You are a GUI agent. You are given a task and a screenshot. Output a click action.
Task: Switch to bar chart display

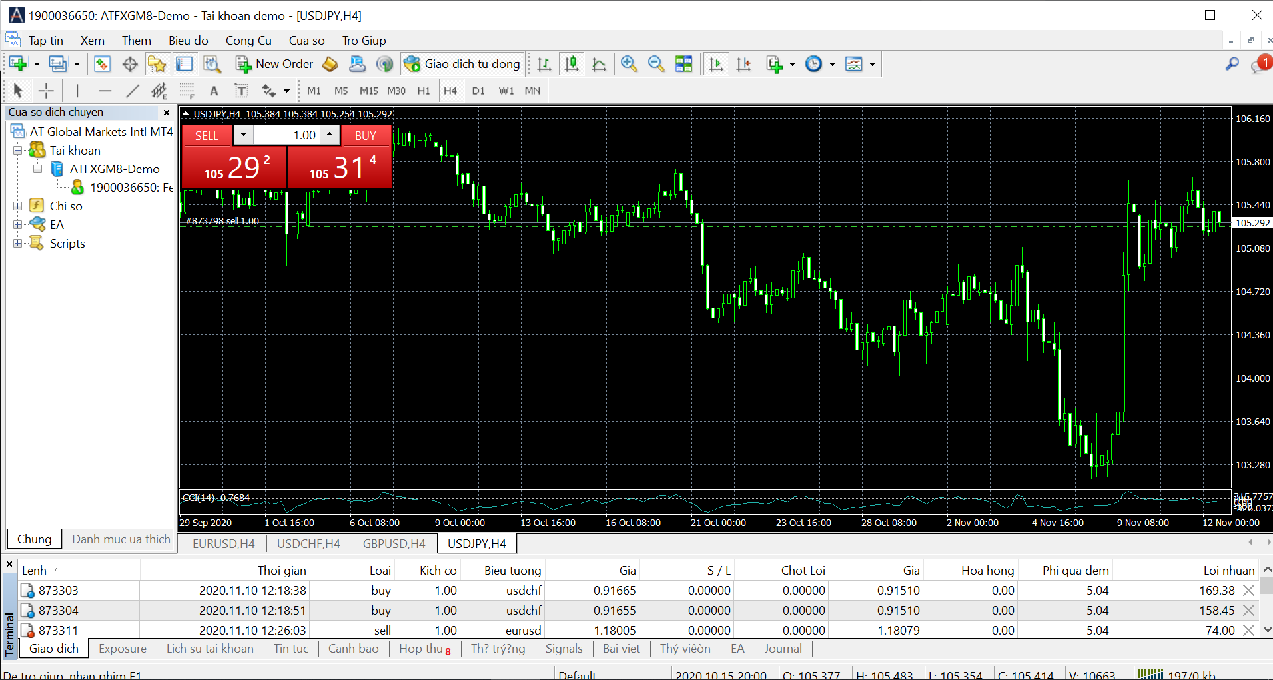coord(544,64)
